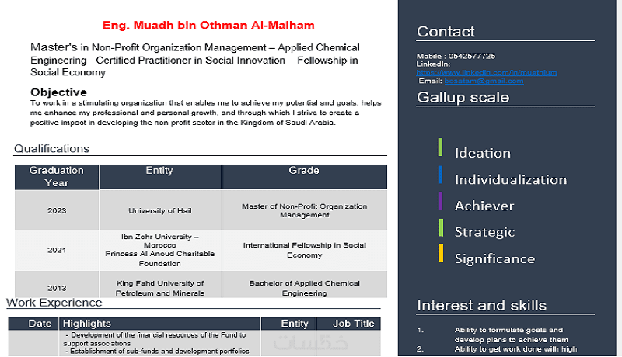Click the Gallup scale heading
The height and width of the screenshot is (357, 622).
coord(463,97)
